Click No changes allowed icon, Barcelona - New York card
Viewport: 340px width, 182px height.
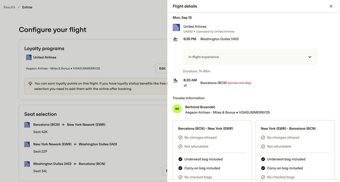(x=180, y=138)
